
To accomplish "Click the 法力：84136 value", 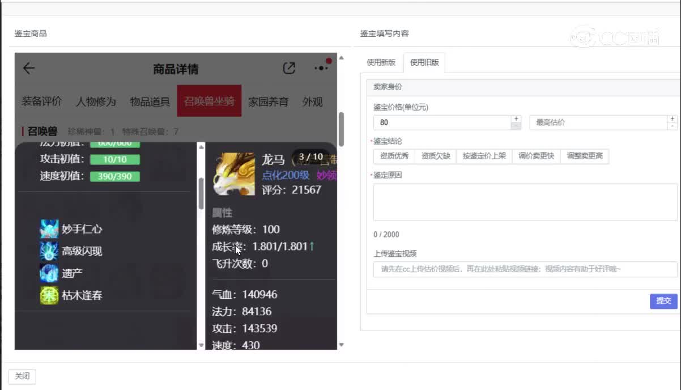I will coord(242,312).
